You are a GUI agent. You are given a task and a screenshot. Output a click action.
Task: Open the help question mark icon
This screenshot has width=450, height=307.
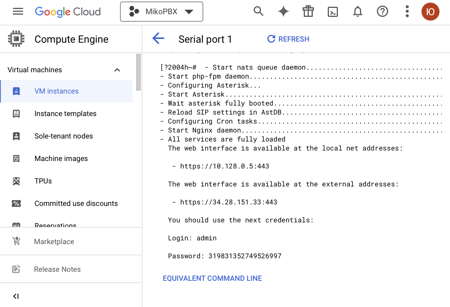coord(382,12)
